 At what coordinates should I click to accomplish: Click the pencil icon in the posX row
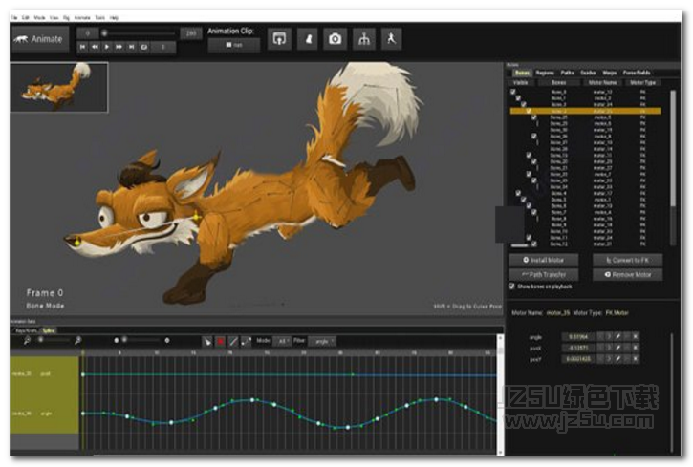click(617, 348)
